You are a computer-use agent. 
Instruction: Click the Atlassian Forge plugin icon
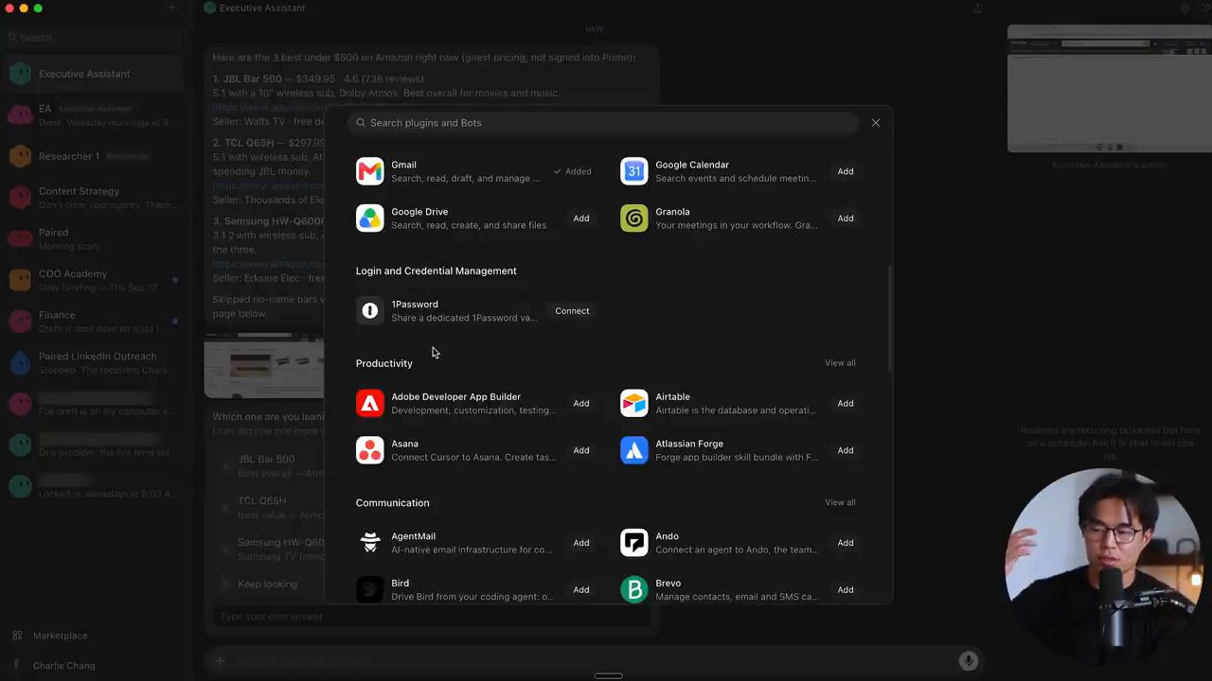click(x=633, y=450)
